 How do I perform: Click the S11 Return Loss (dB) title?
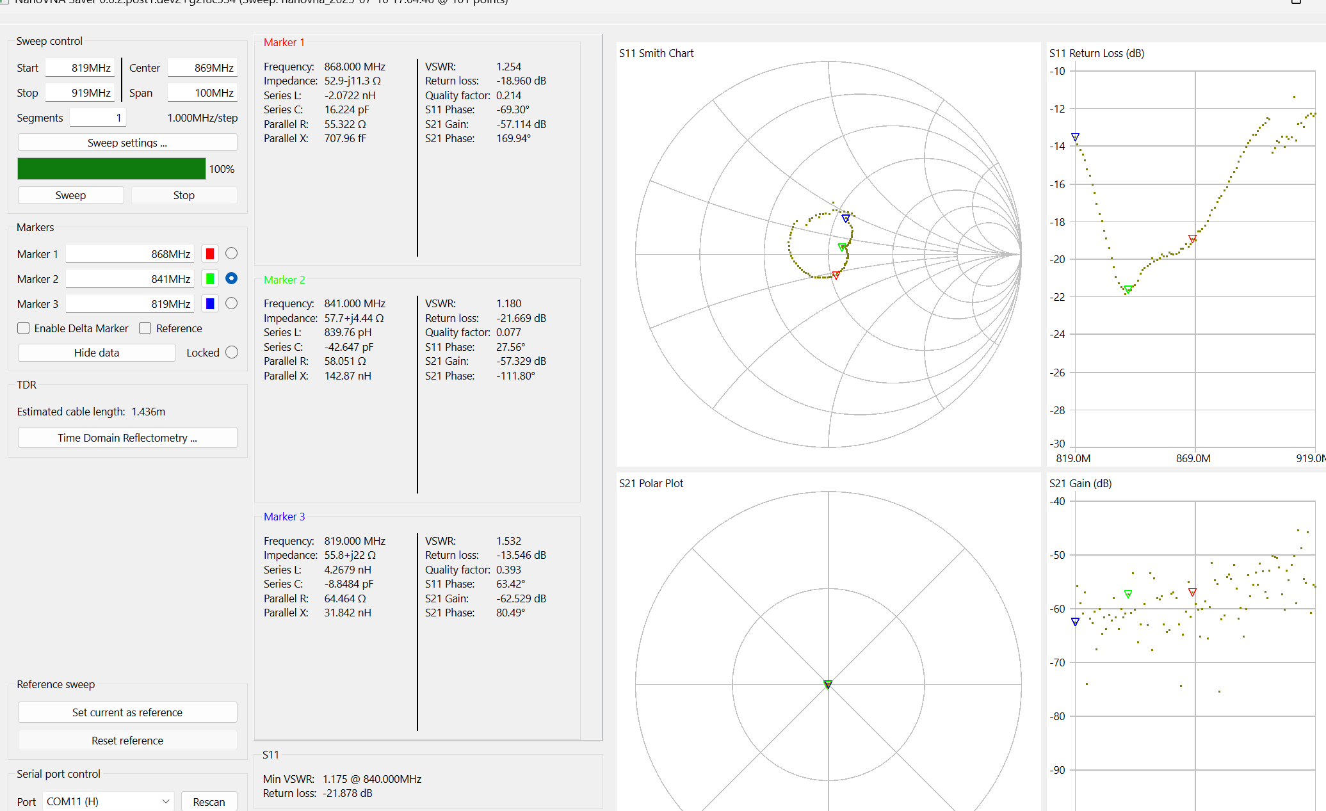click(1097, 53)
